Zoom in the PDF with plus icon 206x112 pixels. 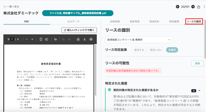32,39
